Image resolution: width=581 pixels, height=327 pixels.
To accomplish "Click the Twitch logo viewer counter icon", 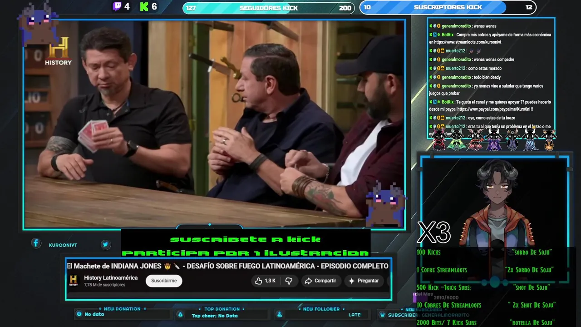I will click(x=117, y=6).
